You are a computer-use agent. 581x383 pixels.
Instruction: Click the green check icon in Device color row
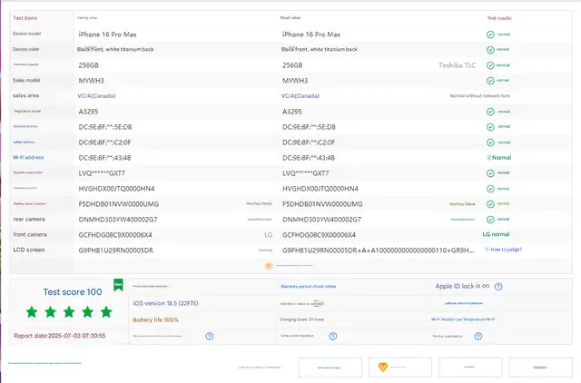pyautogui.click(x=490, y=50)
